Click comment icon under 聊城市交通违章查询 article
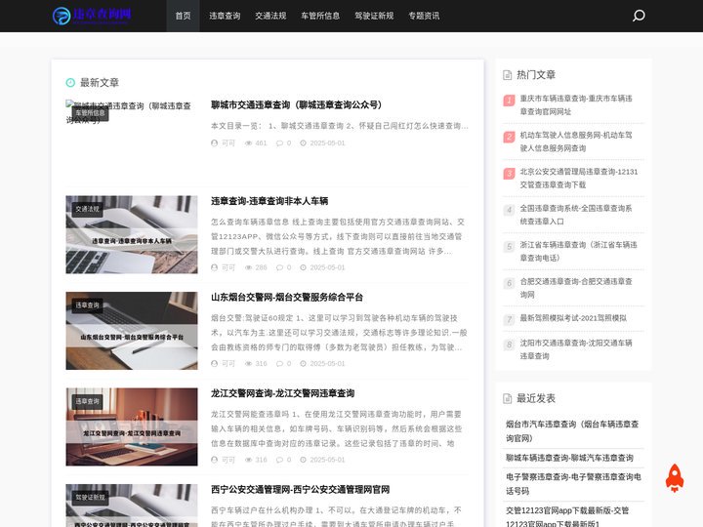Screen dimensions: 703x527 tap(280, 142)
